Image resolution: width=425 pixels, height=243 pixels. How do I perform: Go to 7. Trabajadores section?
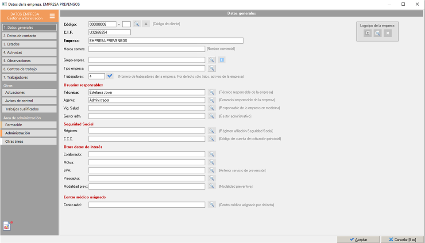(29, 78)
